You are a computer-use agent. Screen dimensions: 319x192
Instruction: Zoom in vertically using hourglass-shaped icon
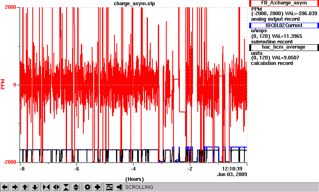(x=66, y=187)
